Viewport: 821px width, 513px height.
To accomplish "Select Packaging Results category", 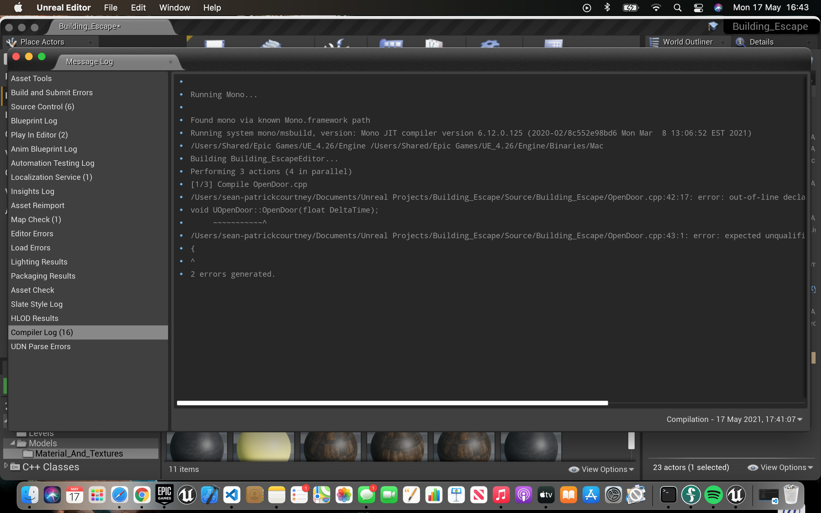I will pyautogui.click(x=88, y=276).
